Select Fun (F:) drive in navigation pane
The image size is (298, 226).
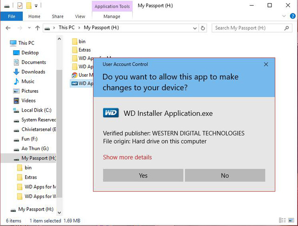click(x=26, y=139)
